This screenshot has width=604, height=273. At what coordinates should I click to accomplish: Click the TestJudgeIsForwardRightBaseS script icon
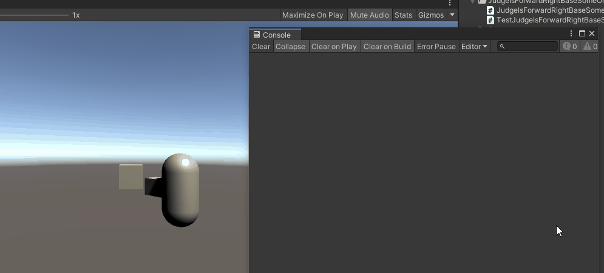(x=490, y=20)
